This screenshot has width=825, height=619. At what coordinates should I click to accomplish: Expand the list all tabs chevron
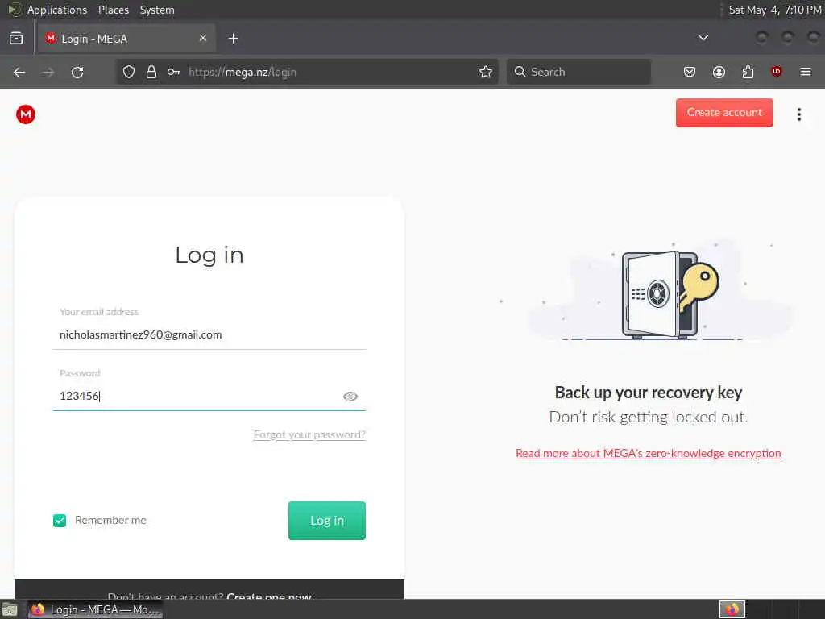(x=703, y=38)
